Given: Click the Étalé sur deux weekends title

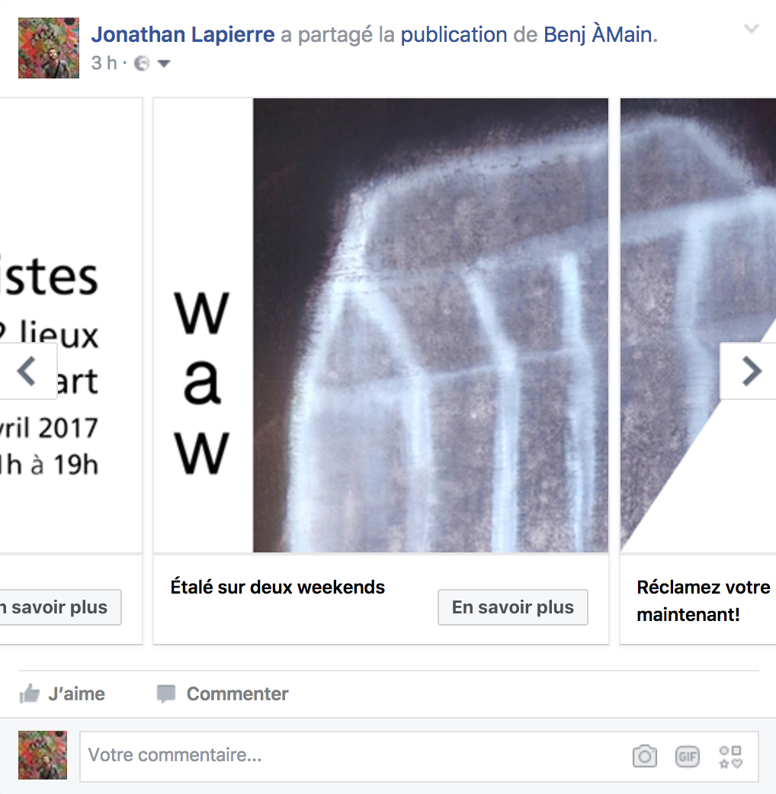Looking at the screenshot, I should pos(277,587).
